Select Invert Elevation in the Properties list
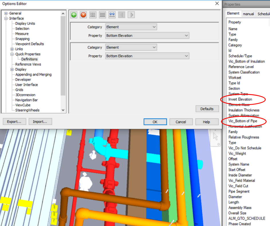This screenshot has height=226, width=270. pyautogui.click(x=240, y=99)
